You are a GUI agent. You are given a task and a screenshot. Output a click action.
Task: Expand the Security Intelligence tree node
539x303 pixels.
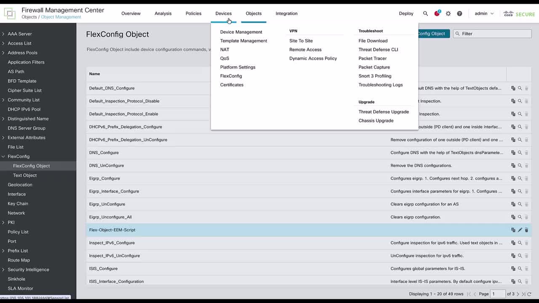(3, 270)
